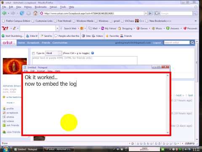Click the Notepad vertical scrollbar
The height and width of the screenshot is (152, 202).
click(167, 104)
